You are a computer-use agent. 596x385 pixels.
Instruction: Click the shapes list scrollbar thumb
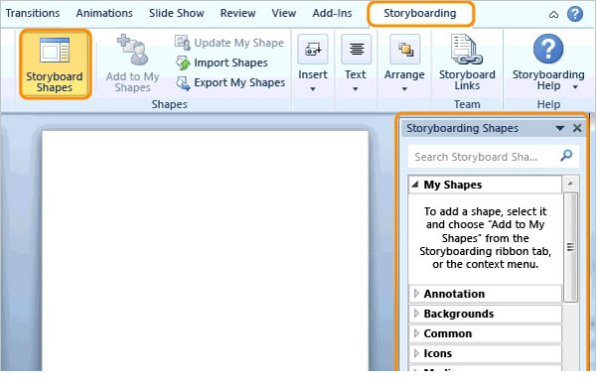[x=570, y=247]
